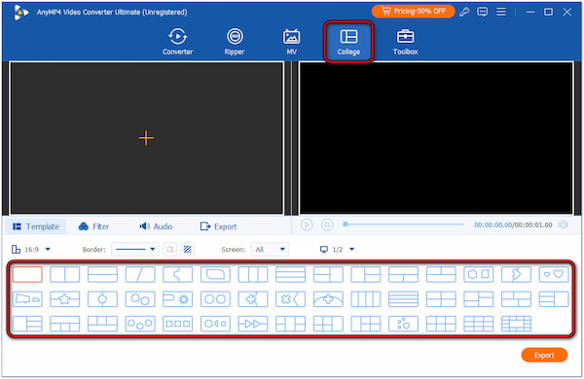Open the Screen All dropdown

coord(270,249)
